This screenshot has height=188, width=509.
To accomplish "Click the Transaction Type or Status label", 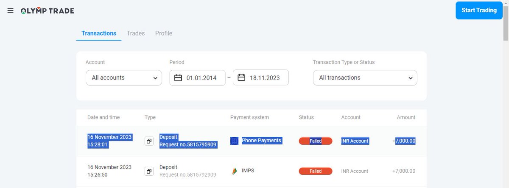I will coord(344,62).
